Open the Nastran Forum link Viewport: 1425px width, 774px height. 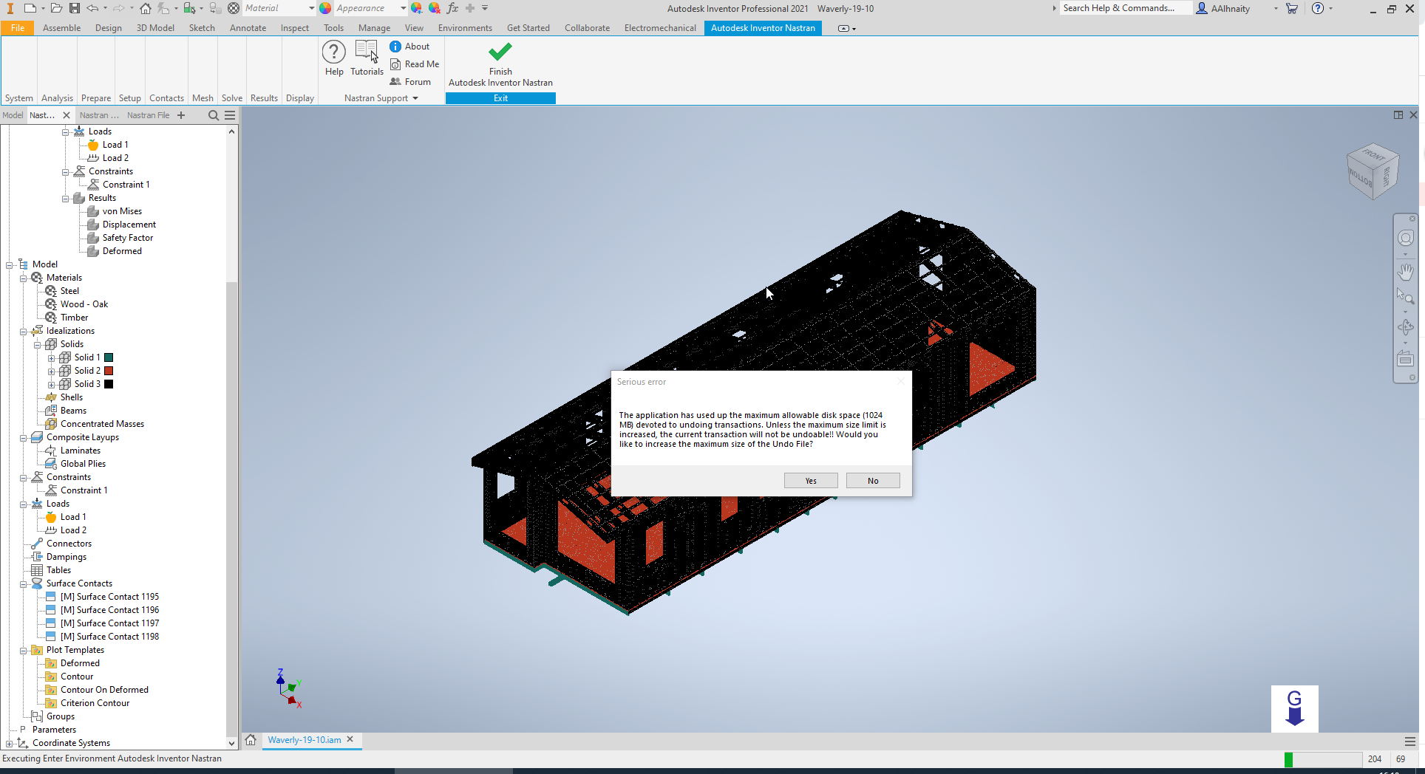click(x=410, y=82)
